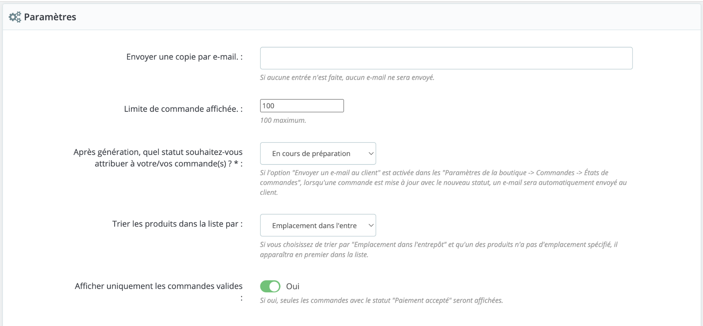Click the chevron arrow of the sort dropdown
Screen dimensions: 703x326
click(371, 225)
